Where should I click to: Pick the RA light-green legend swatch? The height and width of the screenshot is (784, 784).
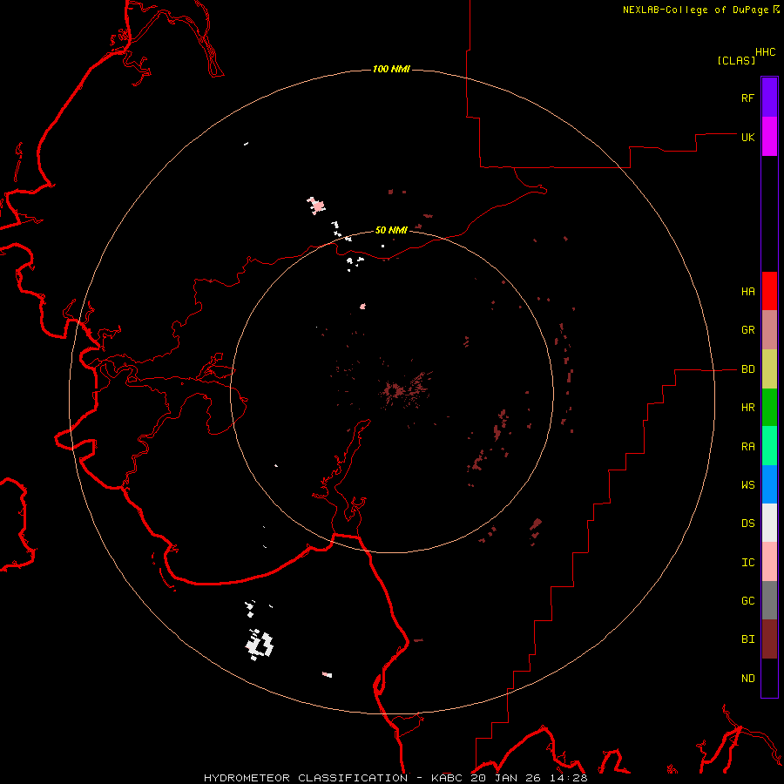click(x=769, y=446)
